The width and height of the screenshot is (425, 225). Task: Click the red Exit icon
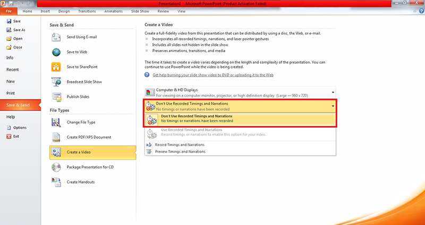(x=9, y=136)
